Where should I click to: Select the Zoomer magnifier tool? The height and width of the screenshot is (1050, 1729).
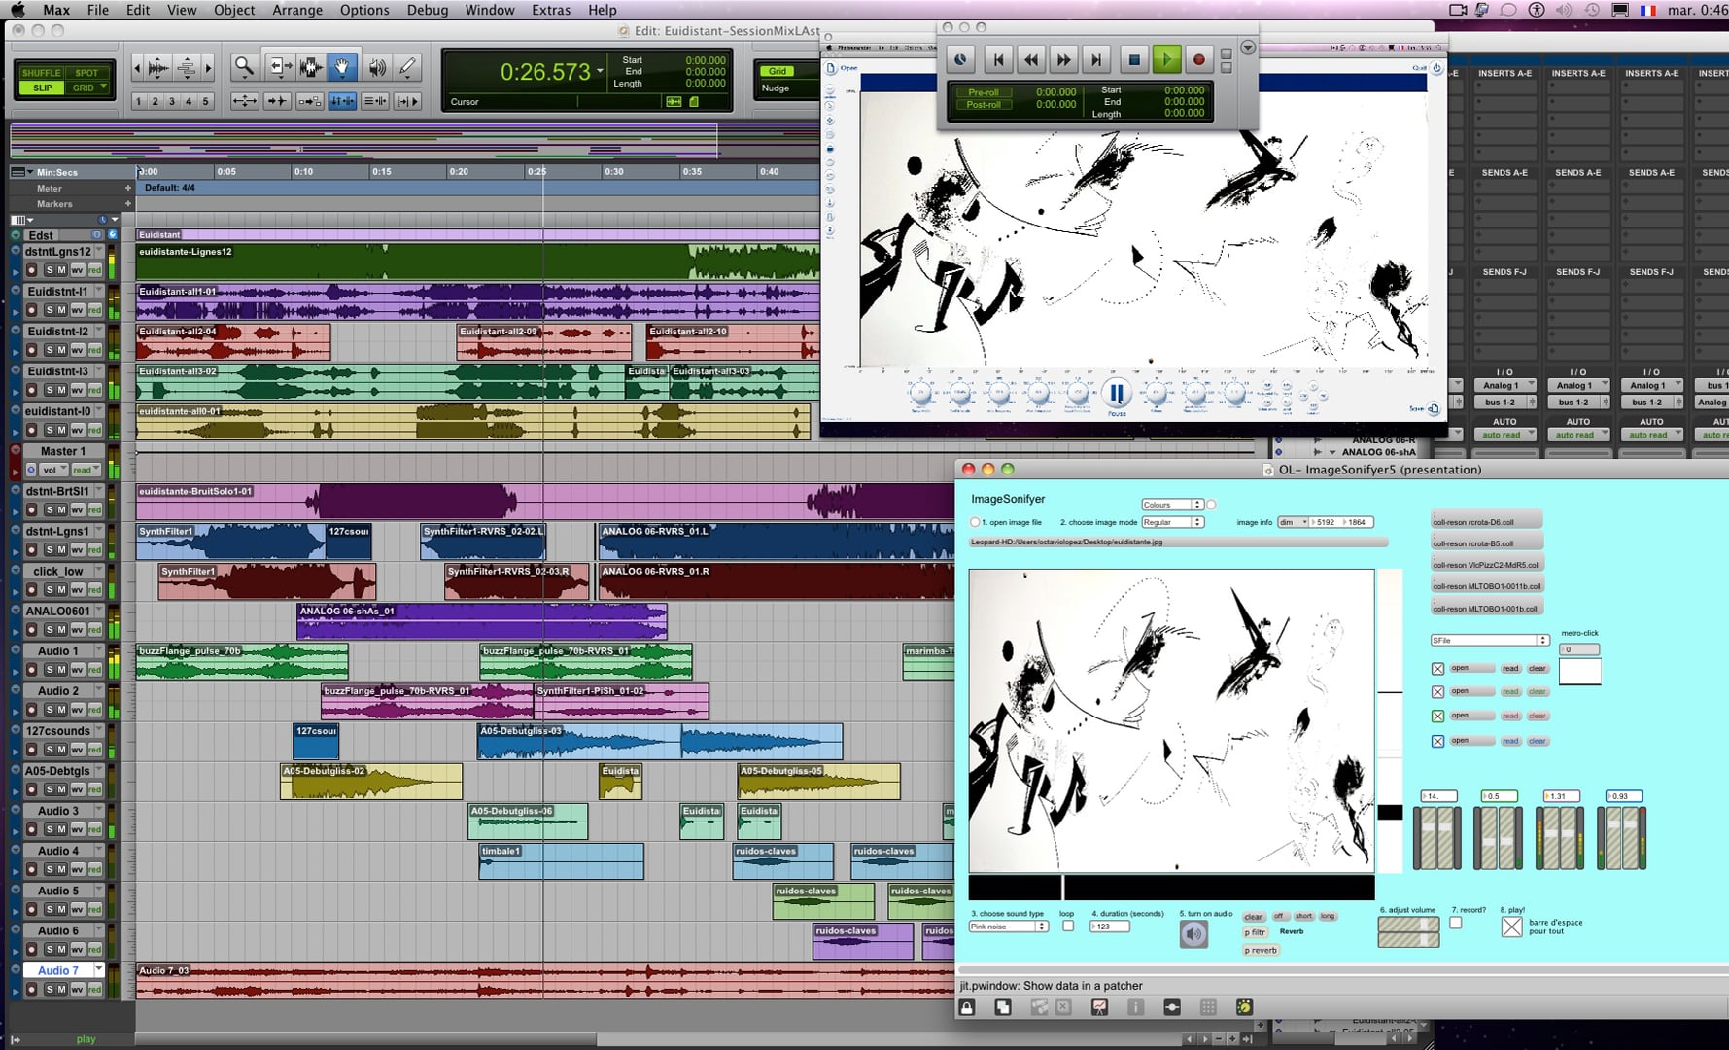[244, 67]
